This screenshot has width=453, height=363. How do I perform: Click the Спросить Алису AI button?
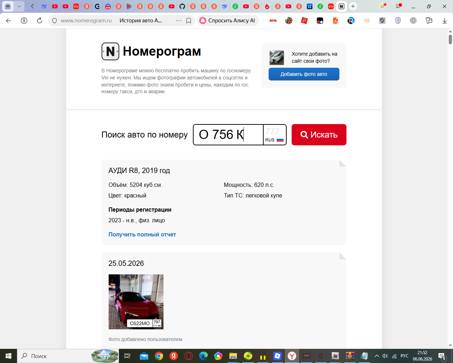pos(228,21)
